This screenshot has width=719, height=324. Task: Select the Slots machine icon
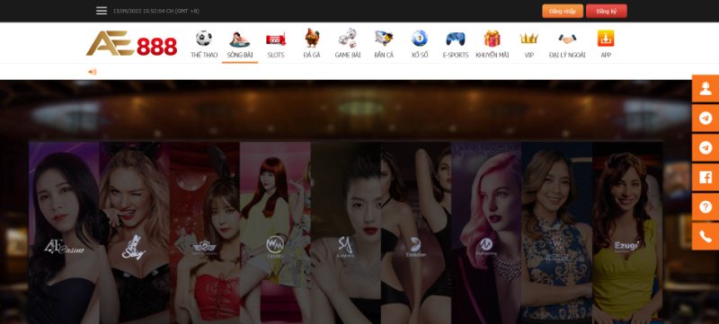tap(276, 39)
